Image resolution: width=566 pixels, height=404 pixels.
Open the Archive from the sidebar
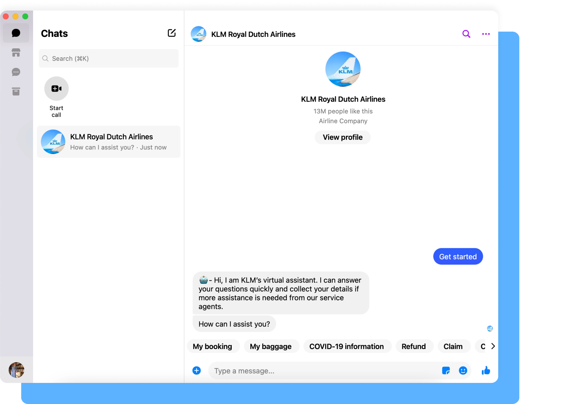16,92
